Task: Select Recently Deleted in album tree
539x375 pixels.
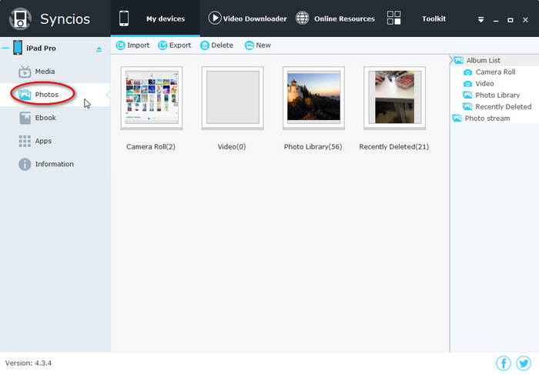Action: tap(504, 107)
